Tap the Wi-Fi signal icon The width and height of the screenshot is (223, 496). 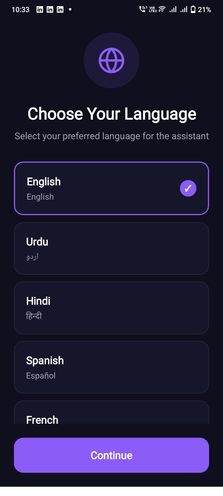[x=162, y=10]
